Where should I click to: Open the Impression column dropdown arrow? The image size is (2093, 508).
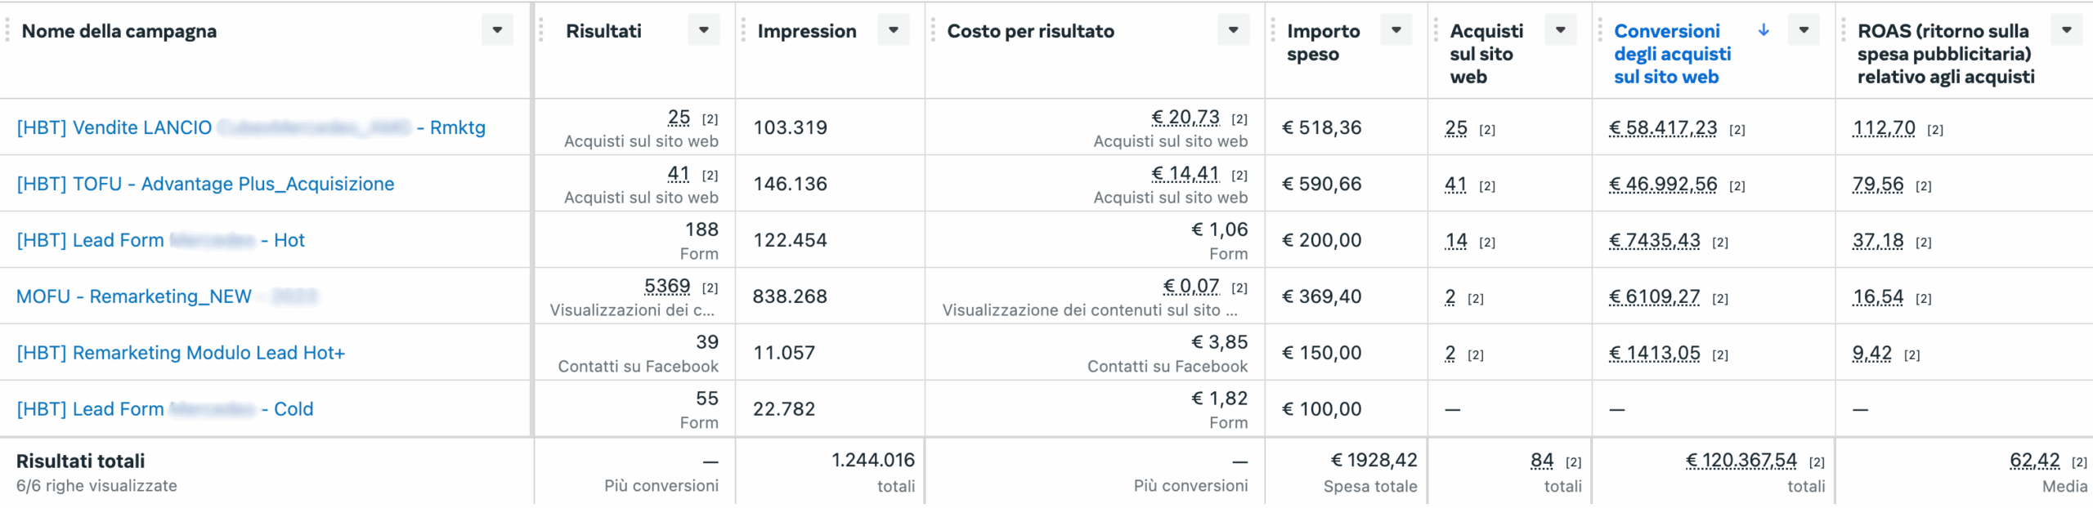(x=894, y=30)
